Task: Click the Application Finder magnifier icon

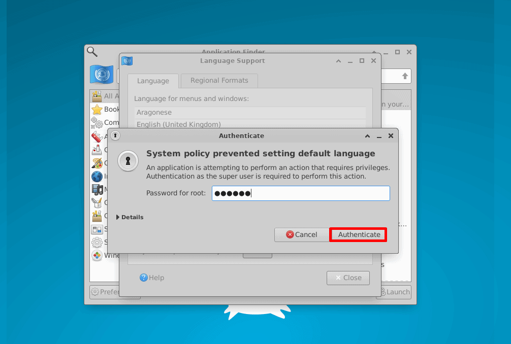Action: point(92,51)
